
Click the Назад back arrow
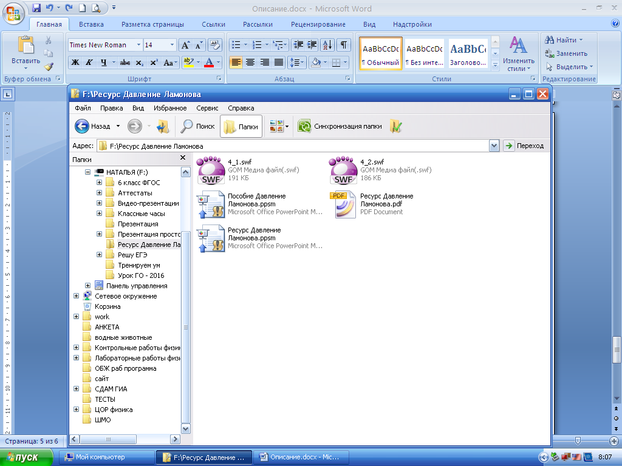[x=82, y=126]
